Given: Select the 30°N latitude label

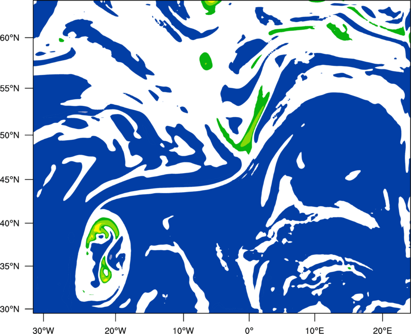Looking at the screenshot, I should pos(10,309).
